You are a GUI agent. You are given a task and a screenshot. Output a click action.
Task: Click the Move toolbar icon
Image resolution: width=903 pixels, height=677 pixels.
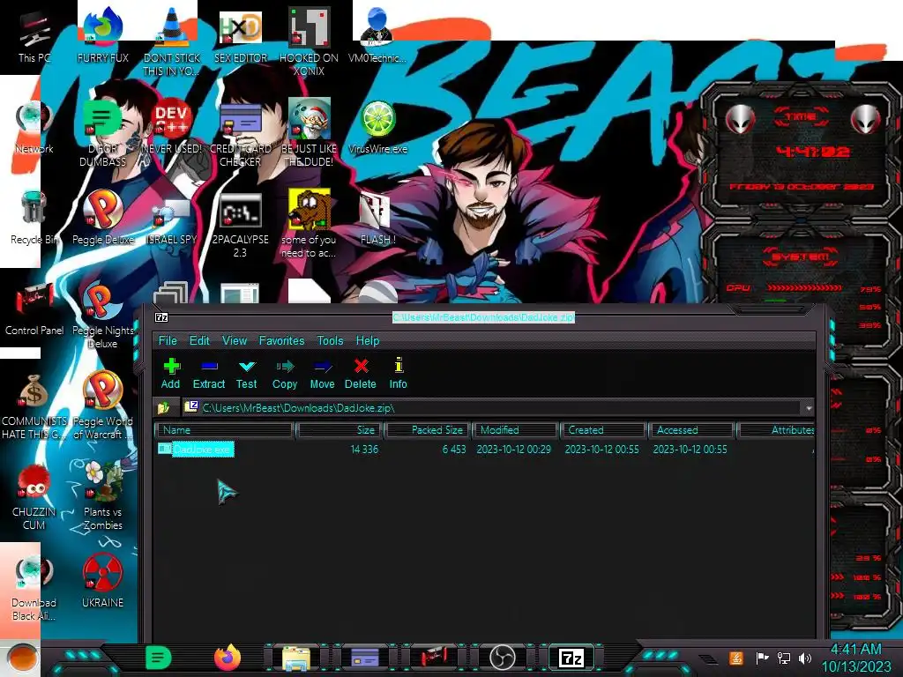(322, 373)
